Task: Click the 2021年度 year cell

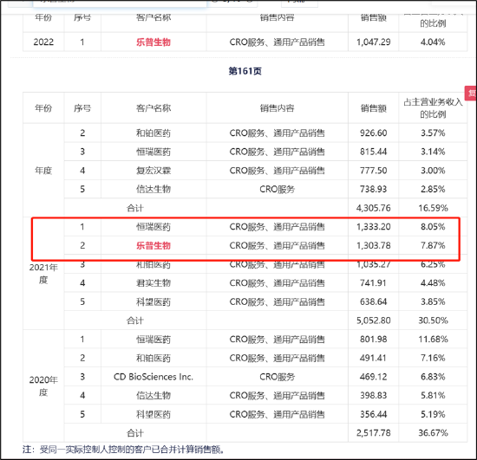Action: pyautogui.click(x=43, y=274)
